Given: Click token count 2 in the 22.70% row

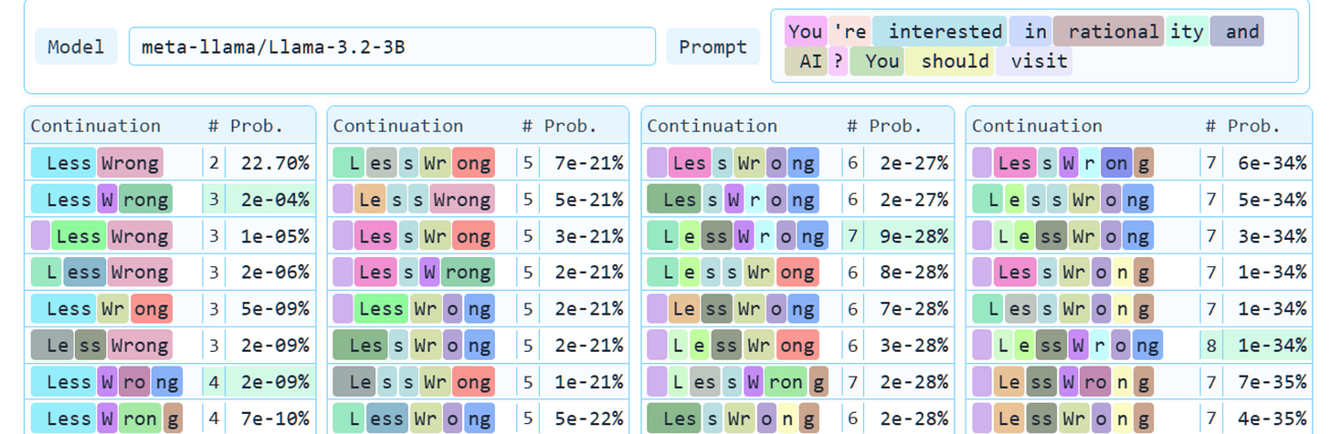Looking at the screenshot, I should (214, 163).
